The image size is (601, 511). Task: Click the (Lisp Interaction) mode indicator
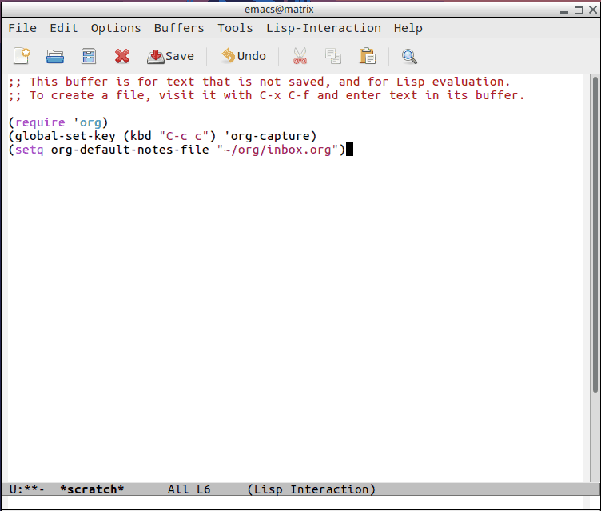coord(311,489)
